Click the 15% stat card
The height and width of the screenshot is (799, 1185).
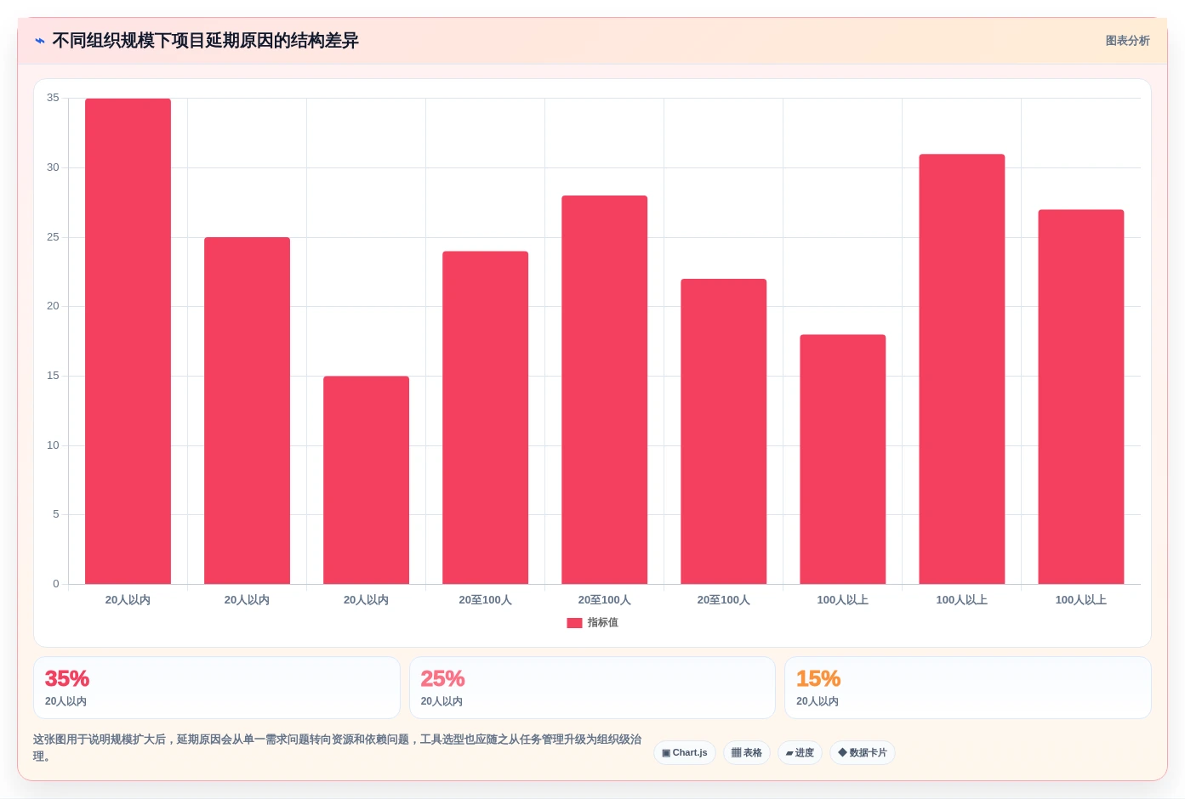pyautogui.click(x=968, y=688)
